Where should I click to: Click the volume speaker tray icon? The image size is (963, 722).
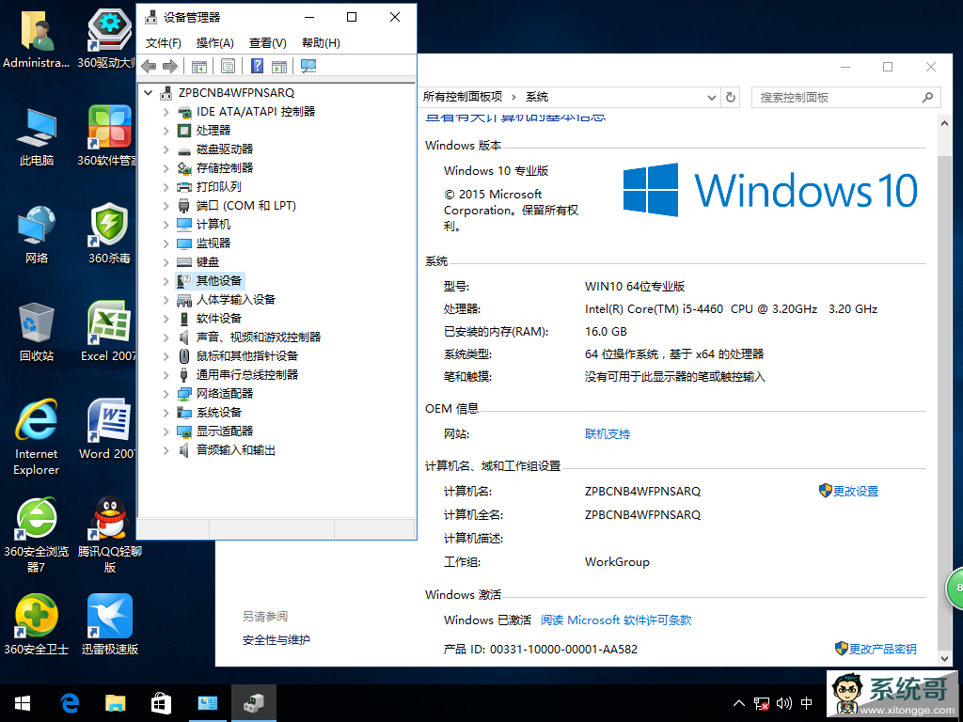pyautogui.click(x=783, y=703)
